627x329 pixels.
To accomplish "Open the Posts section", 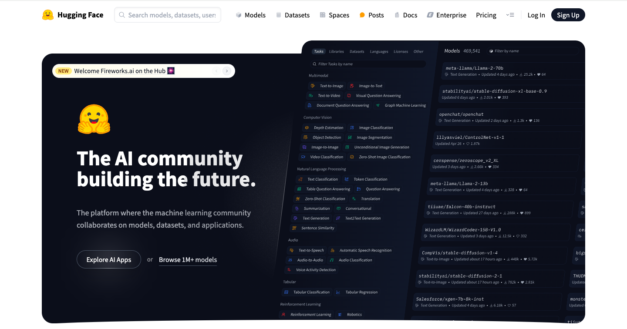I will pyautogui.click(x=371, y=15).
